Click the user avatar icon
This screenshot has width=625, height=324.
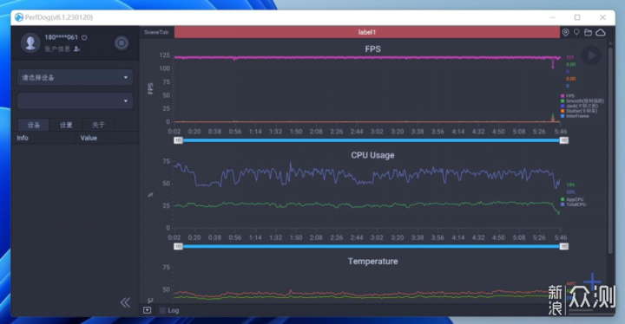click(x=30, y=42)
